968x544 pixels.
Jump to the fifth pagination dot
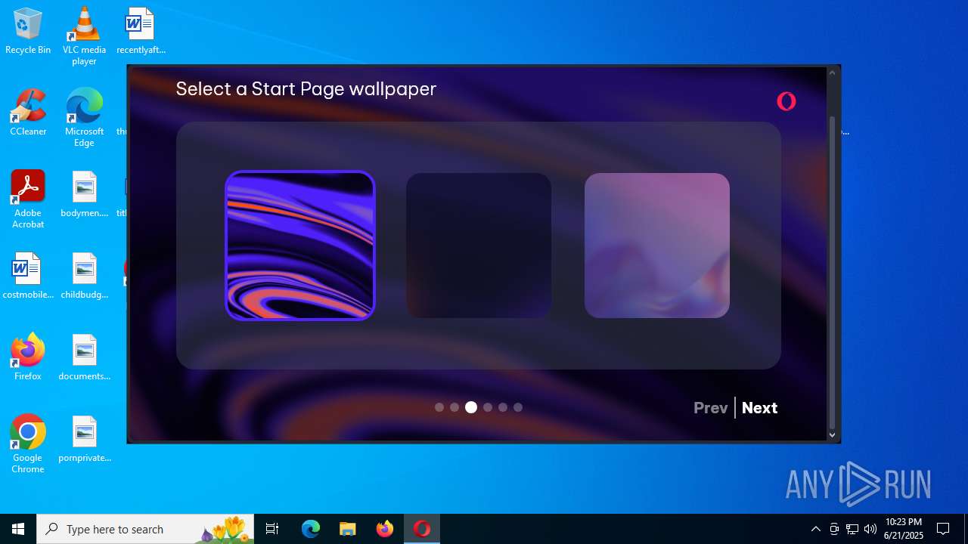(503, 407)
